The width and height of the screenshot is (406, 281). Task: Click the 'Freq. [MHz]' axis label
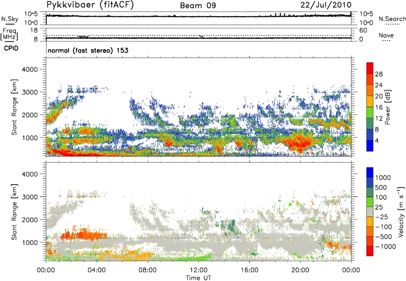[9, 34]
